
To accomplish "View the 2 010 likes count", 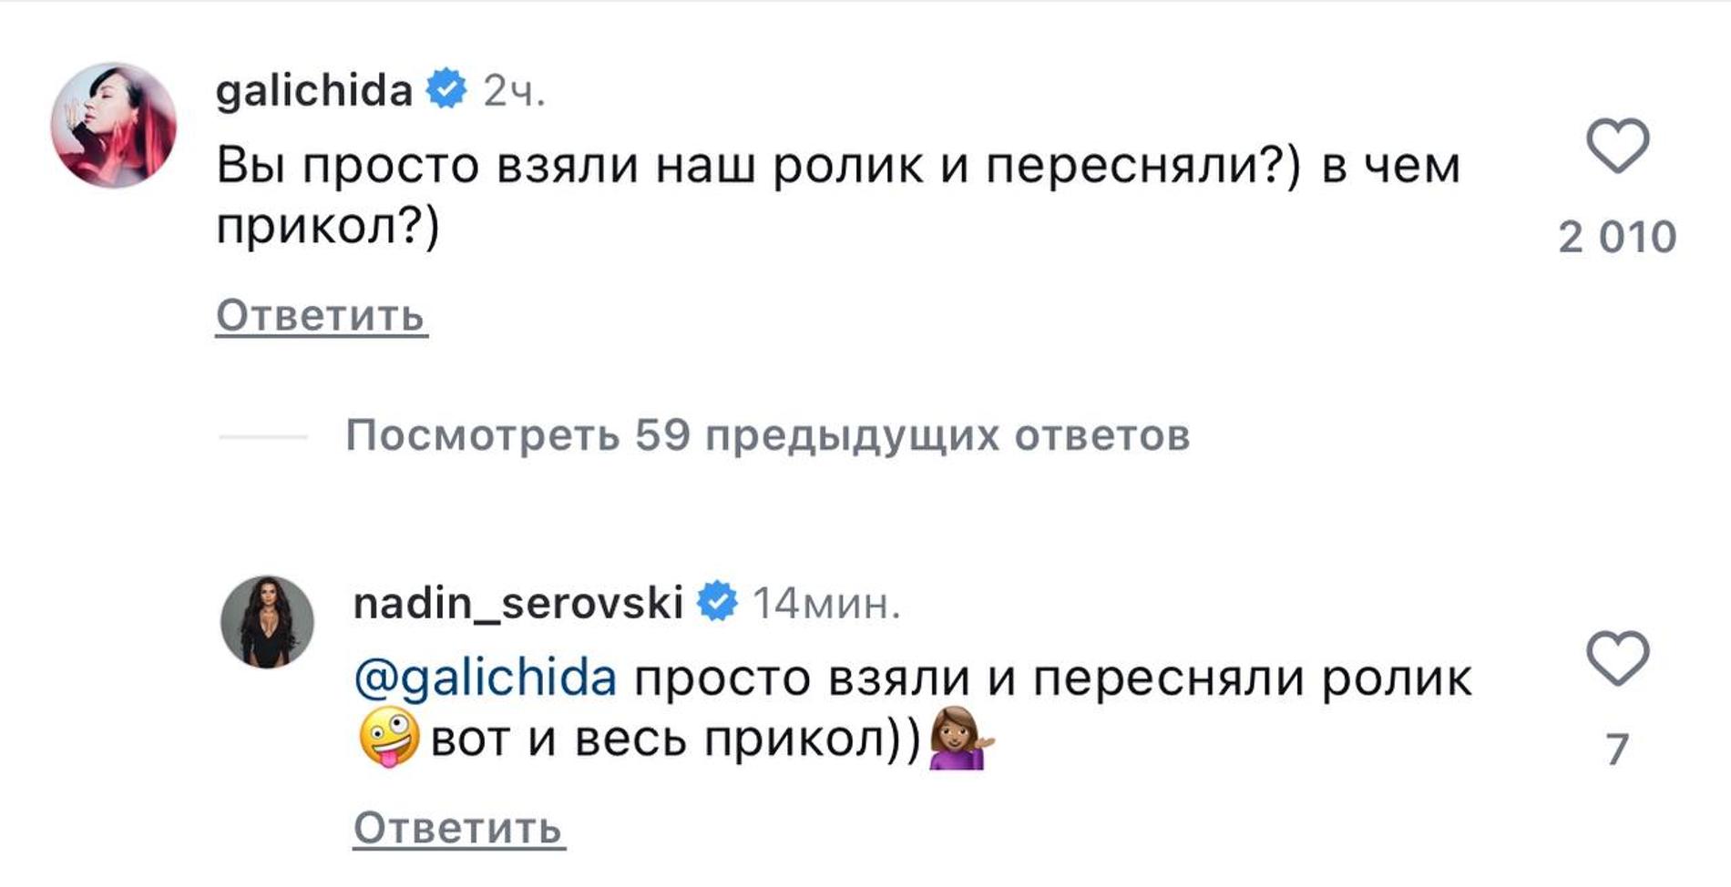I will click(1617, 238).
